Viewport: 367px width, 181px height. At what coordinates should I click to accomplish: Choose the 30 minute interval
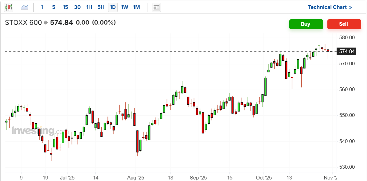[x=77, y=7]
